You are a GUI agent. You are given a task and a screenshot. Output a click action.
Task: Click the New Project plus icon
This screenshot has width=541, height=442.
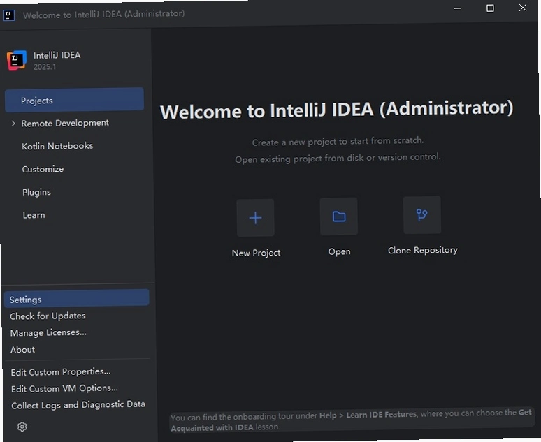pyautogui.click(x=255, y=218)
